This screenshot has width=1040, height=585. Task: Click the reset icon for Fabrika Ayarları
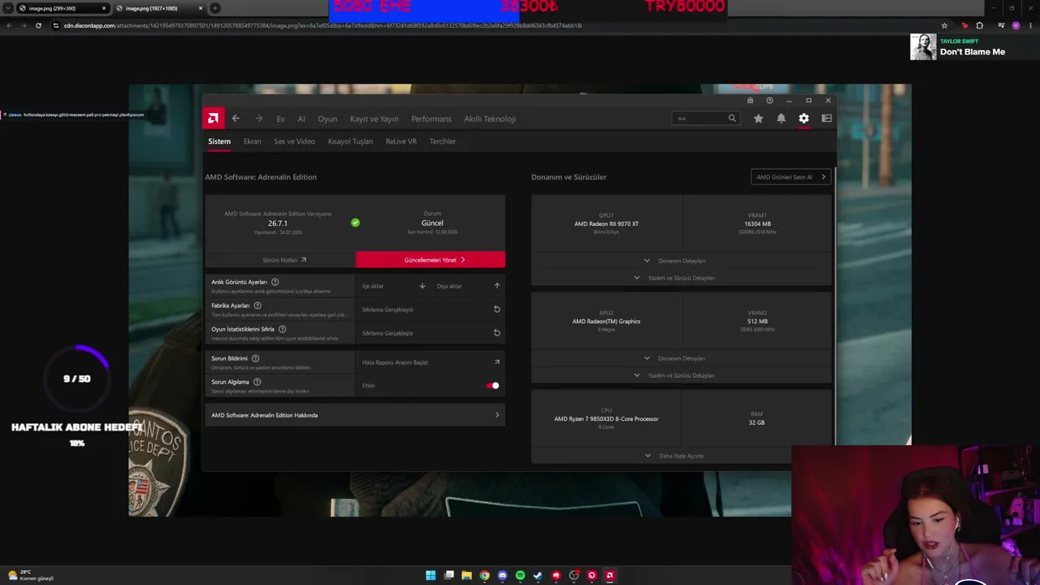click(x=496, y=310)
